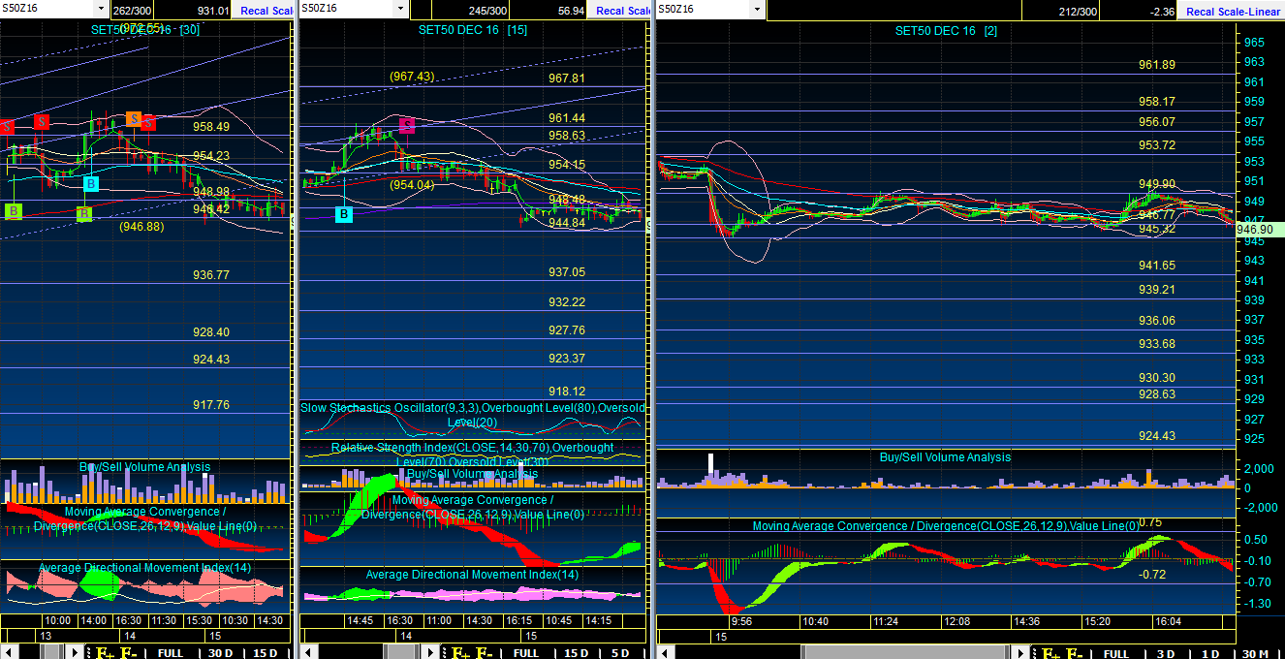Click value 931.01 in left chart header
The height and width of the screenshot is (659, 1285).
(213, 11)
